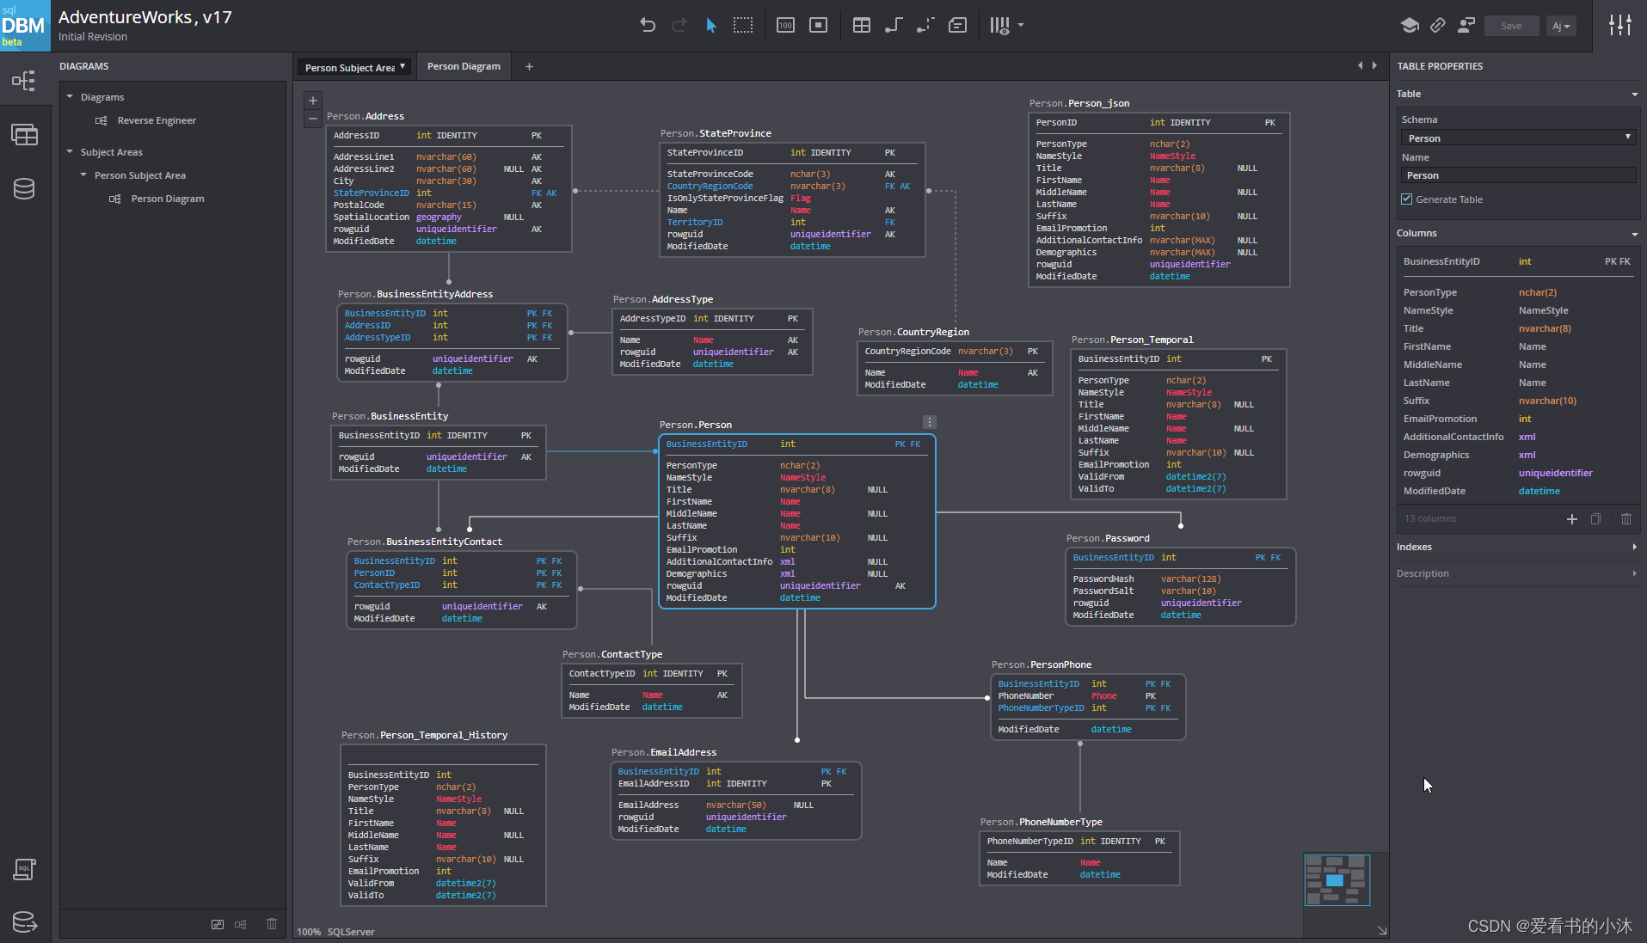Click the AdventureWorks, v17 project title
Viewport: 1647px width, 943px height.
click(145, 17)
